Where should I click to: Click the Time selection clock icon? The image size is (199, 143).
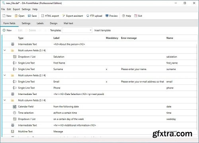point(14,113)
